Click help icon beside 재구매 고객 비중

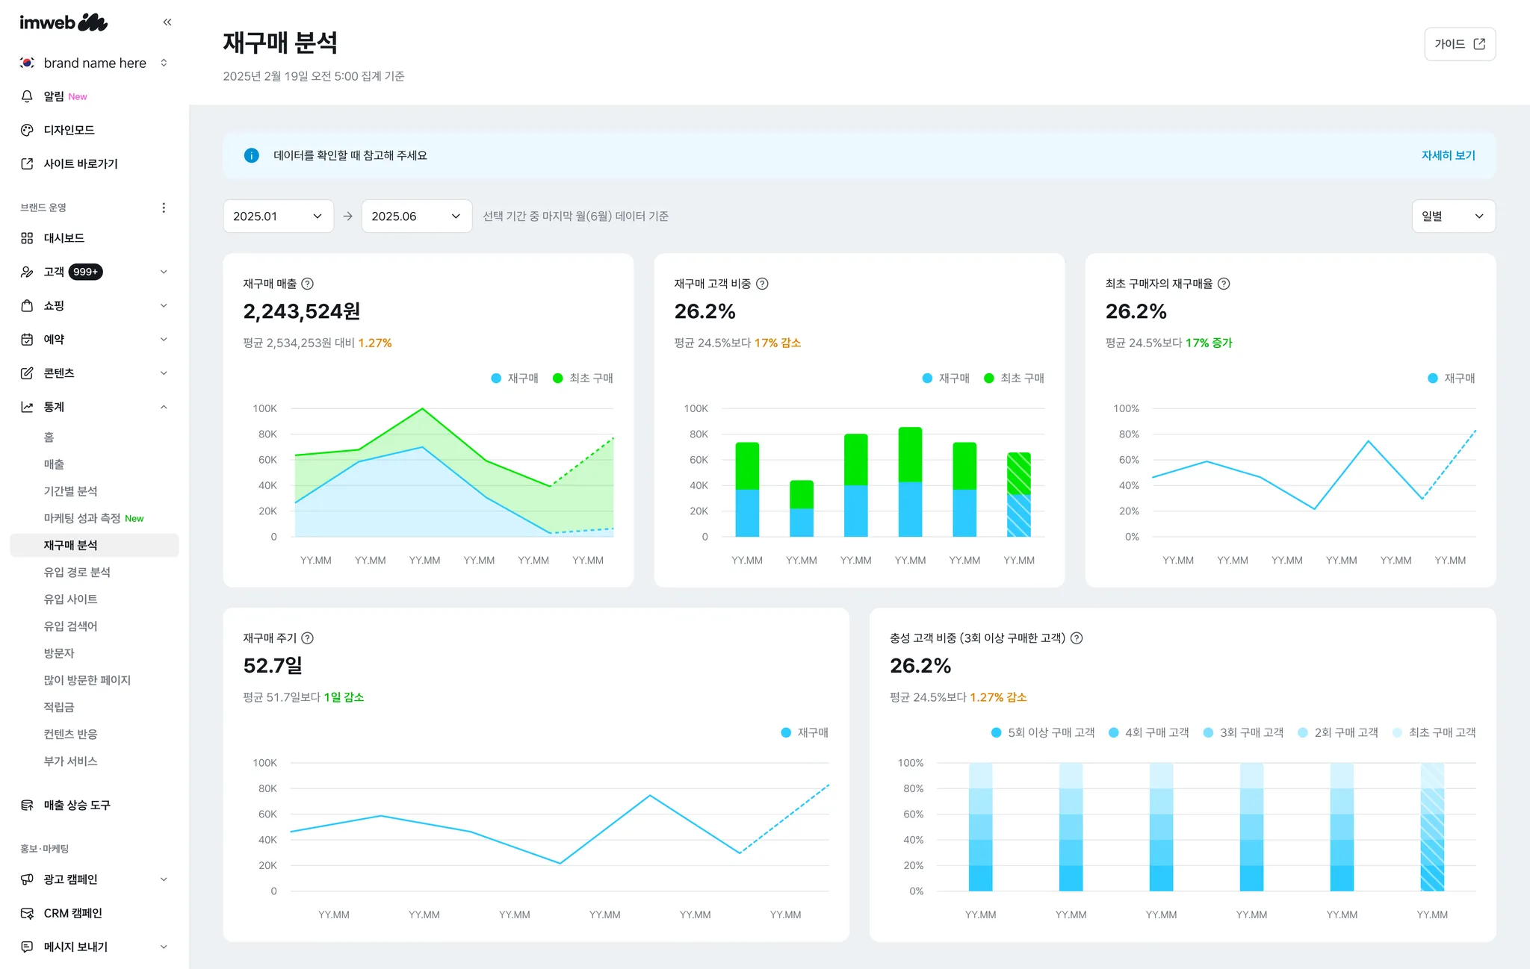pyautogui.click(x=762, y=284)
